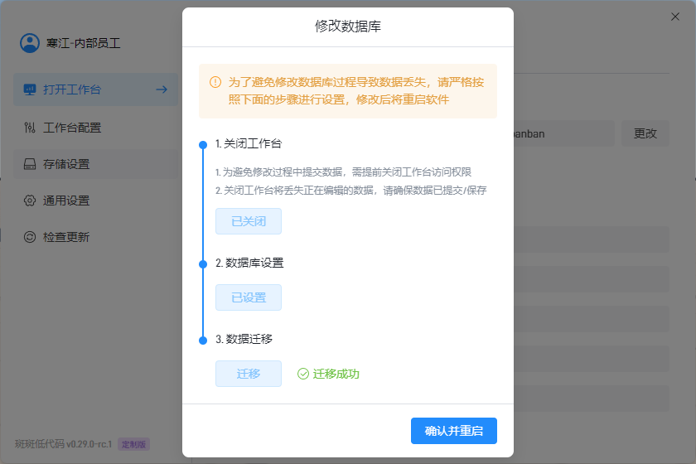Viewport: 696px width, 464px height.
Task: Click the 工作台配置 sliders icon
Action: [30, 128]
